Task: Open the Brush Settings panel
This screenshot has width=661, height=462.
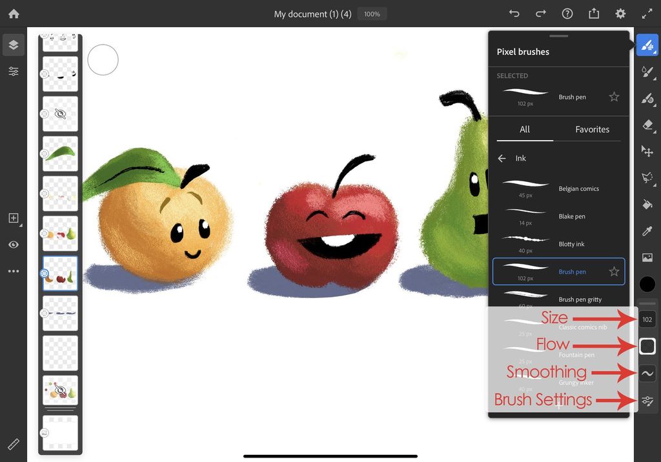Action: pyautogui.click(x=647, y=401)
